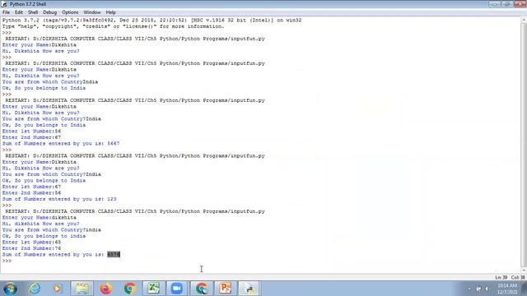Show hidden system tray icons
The image size is (527, 296).
[469, 289]
